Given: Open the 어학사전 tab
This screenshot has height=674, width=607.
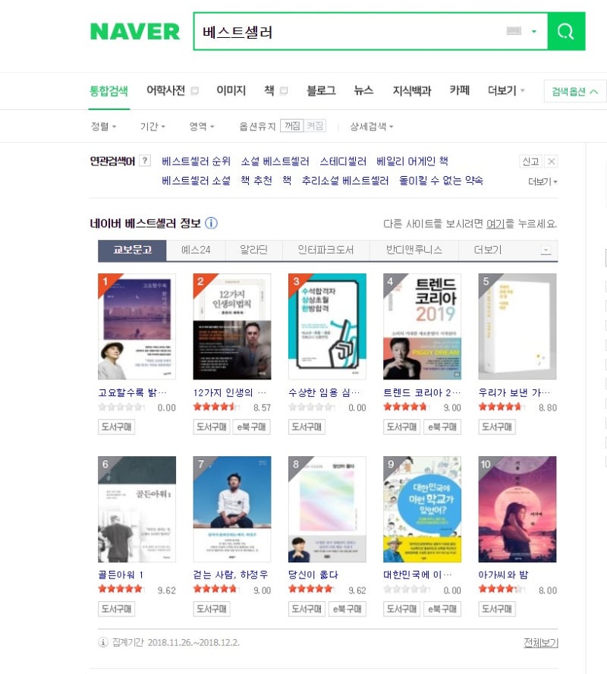Looking at the screenshot, I should point(166,90).
